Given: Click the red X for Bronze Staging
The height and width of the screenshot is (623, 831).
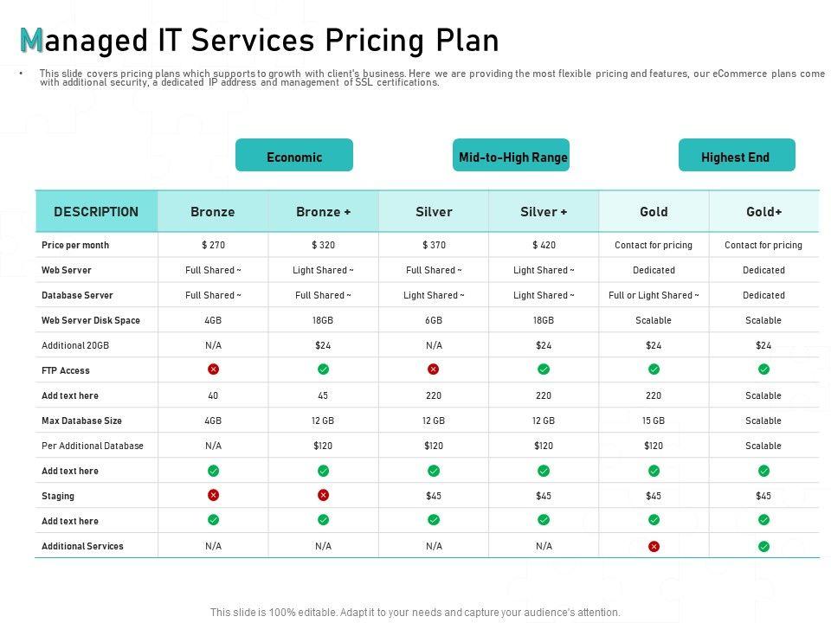Looking at the screenshot, I should [214, 496].
